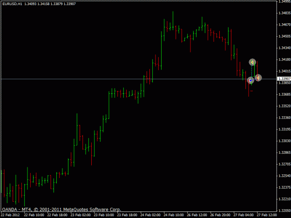Click the 22 Feb 2012 date on time axis
The image size is (291, 218).
[10, 215]
